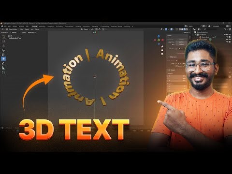Select the Select Box tool in toolbar

(x=3, y=37)
